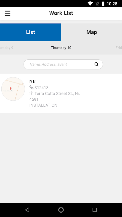Viewport: 122px width, 217px height.
Task: Tap the phone icon beside 312413
Action: point(31,87)
